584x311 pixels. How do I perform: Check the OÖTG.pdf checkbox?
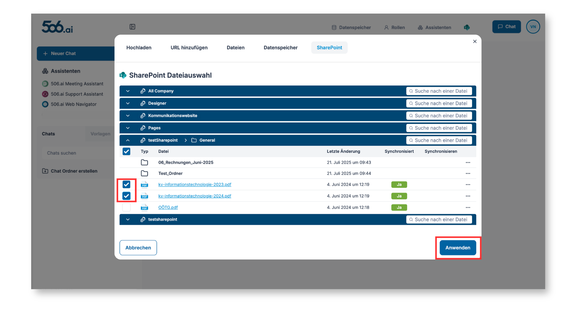click(127, 207)
